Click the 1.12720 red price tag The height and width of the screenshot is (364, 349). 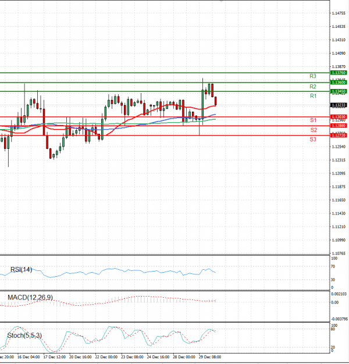tap(339, 135)
